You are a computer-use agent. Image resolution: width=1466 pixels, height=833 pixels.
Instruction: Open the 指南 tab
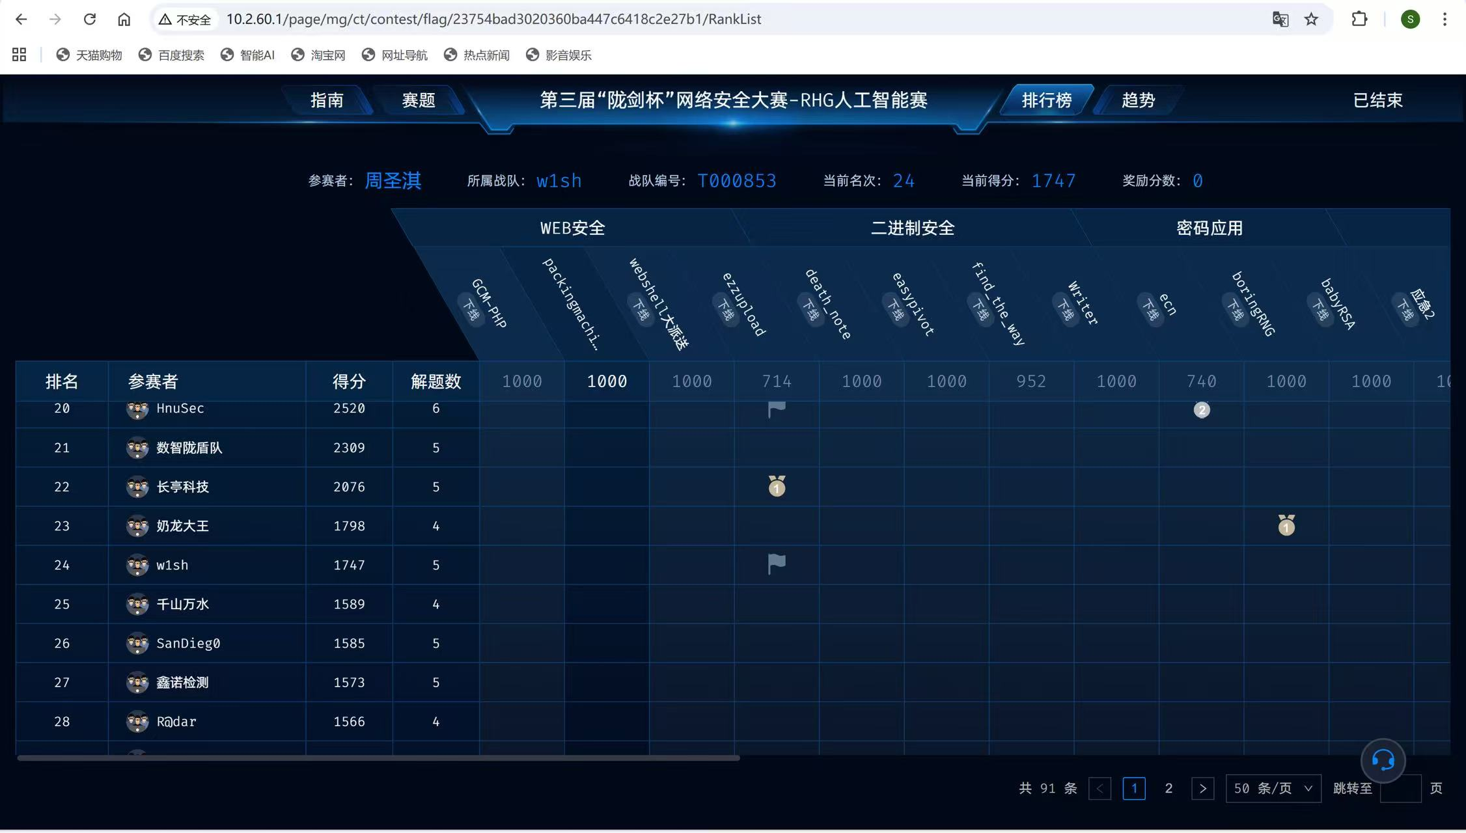tap(327, 100)
